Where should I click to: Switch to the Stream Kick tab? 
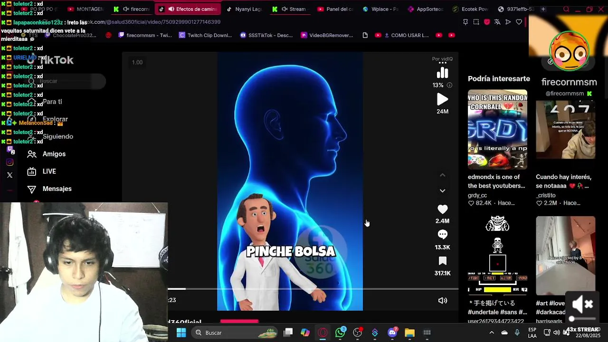pos(290,9)
